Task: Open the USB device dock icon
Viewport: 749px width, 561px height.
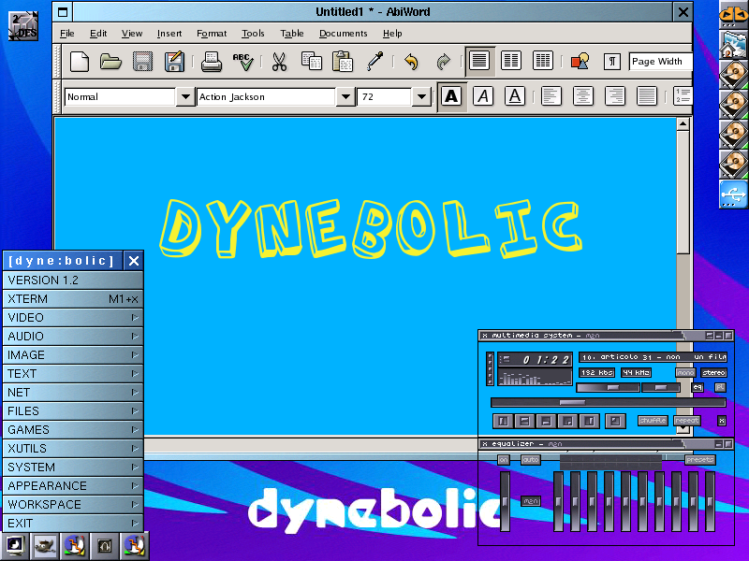Action: 733,194
